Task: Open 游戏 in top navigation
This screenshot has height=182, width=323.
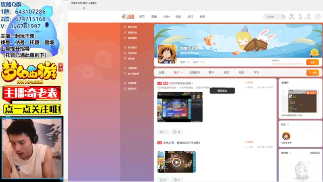Action: click(190, 17)
